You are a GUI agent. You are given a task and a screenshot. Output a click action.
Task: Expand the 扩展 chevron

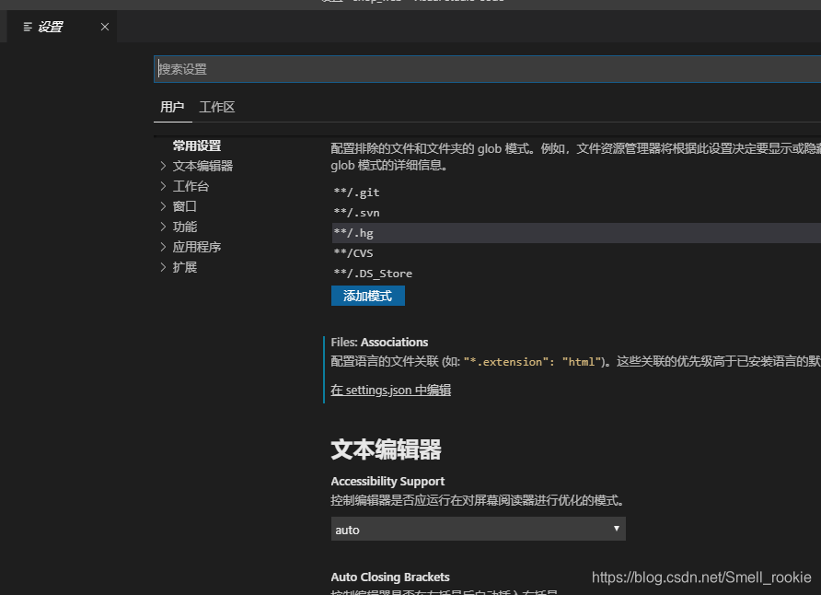pyautogui.click(x=163, y=267)
